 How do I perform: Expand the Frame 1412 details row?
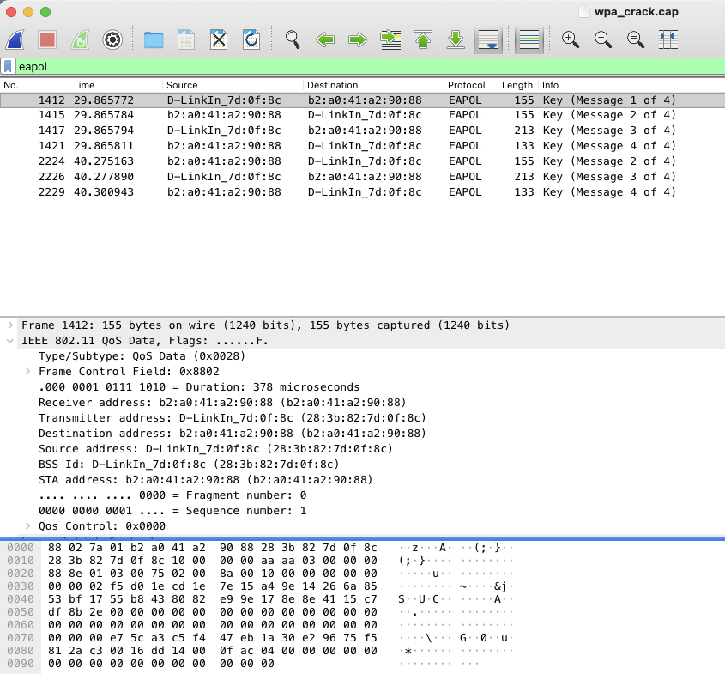point(10,325)
